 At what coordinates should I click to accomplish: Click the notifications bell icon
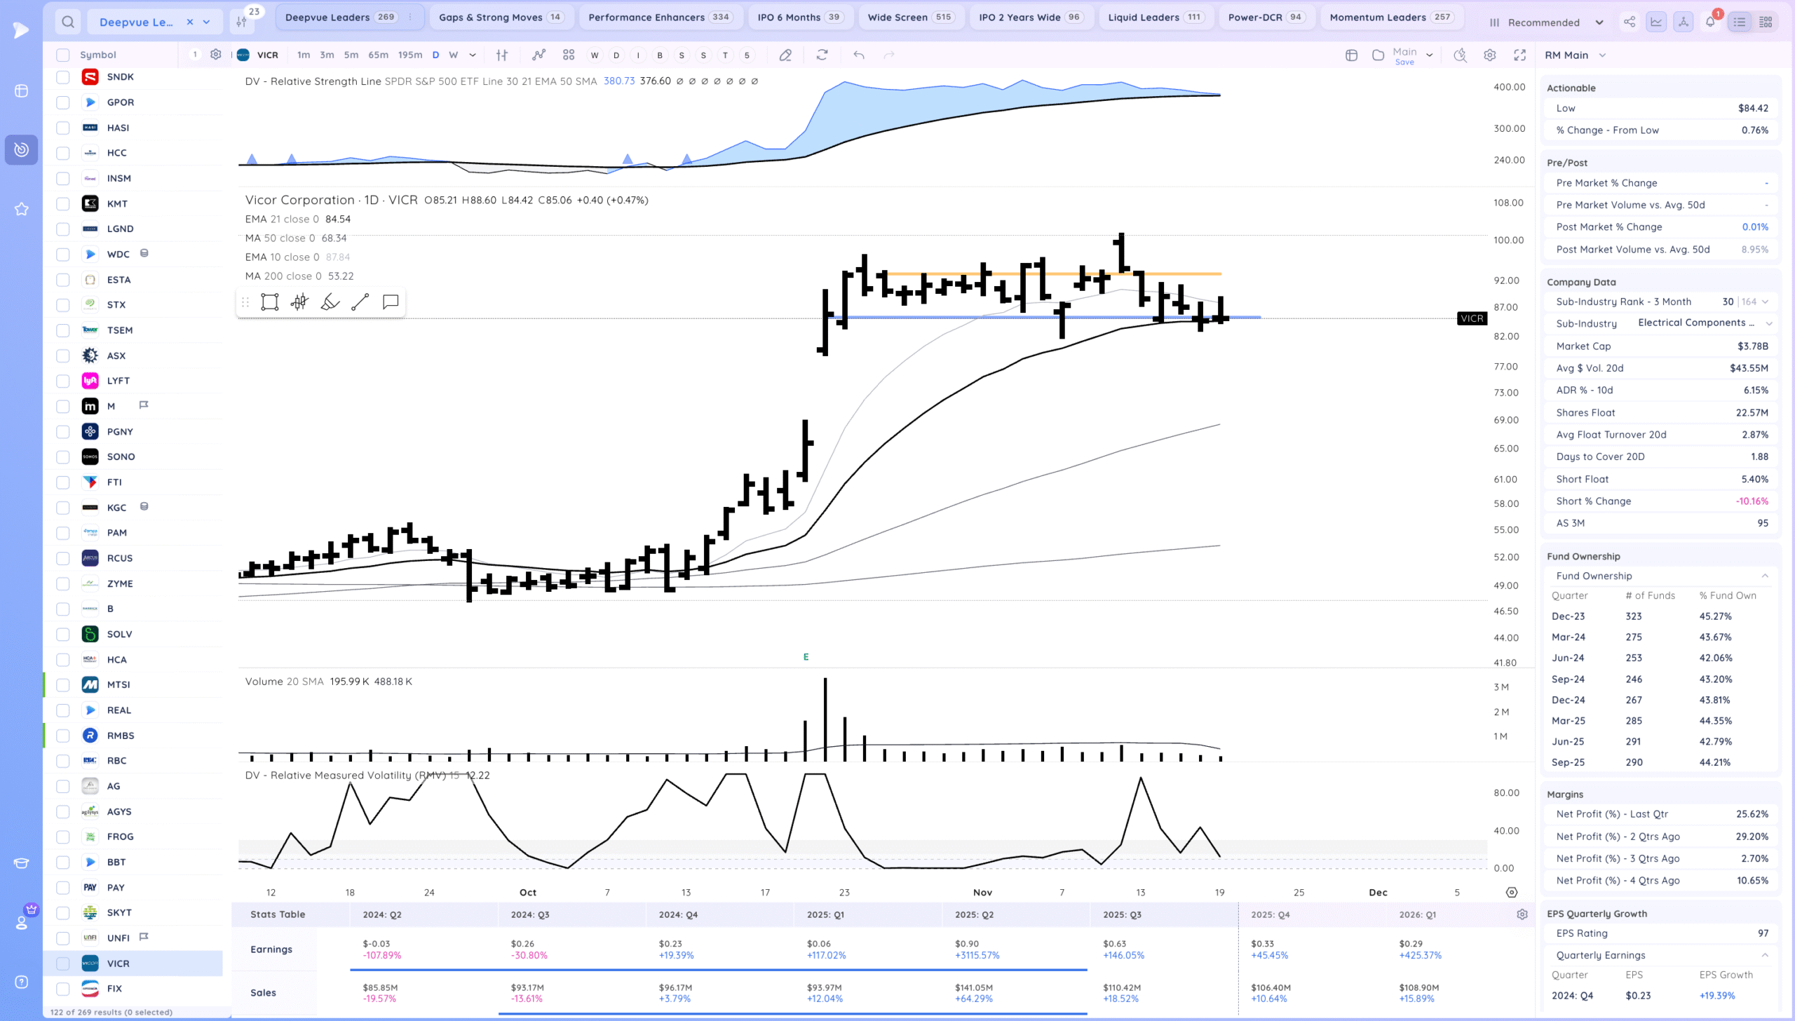coord(1710,22)
